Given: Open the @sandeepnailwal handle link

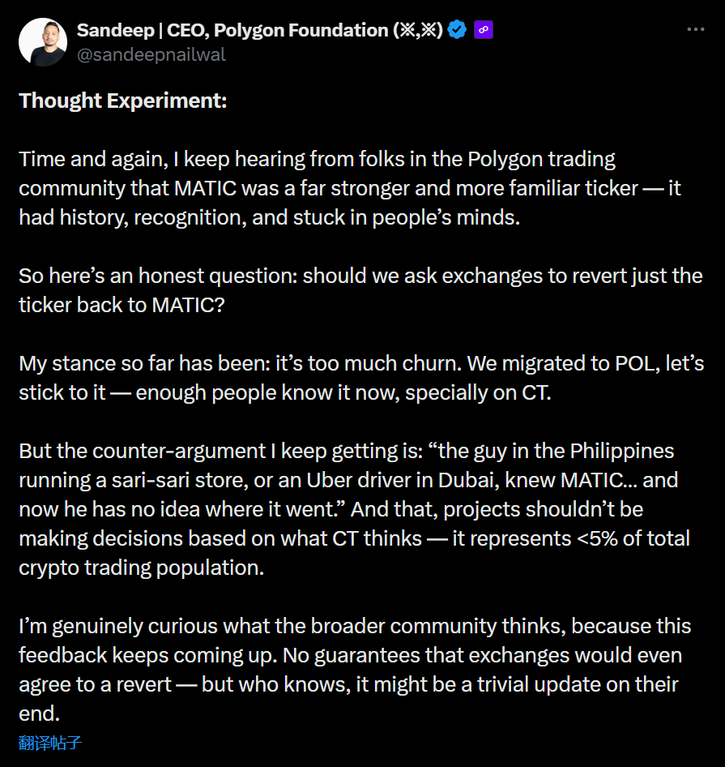Looking at the screenshot, I should pyautogui.click(x=151, y=55).
